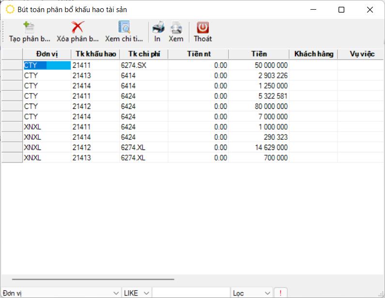Open Xem chi tiết from the toolbar

(124, 28)
